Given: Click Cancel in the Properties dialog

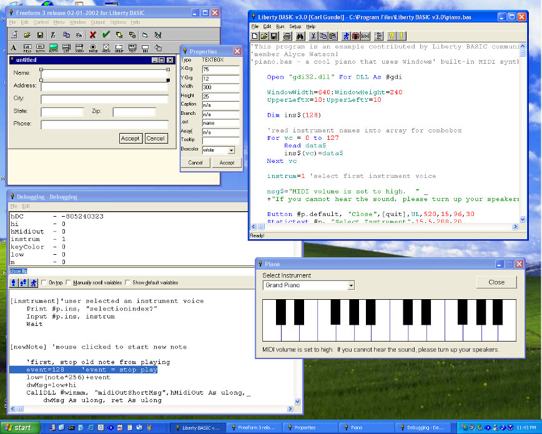Looking at the screenshot, I should [195, 162].
